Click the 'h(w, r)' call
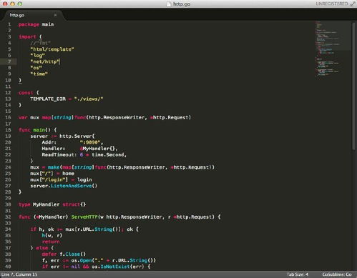Screen dimensions: 357x278 pyautogui.click(x=52, y=235)
